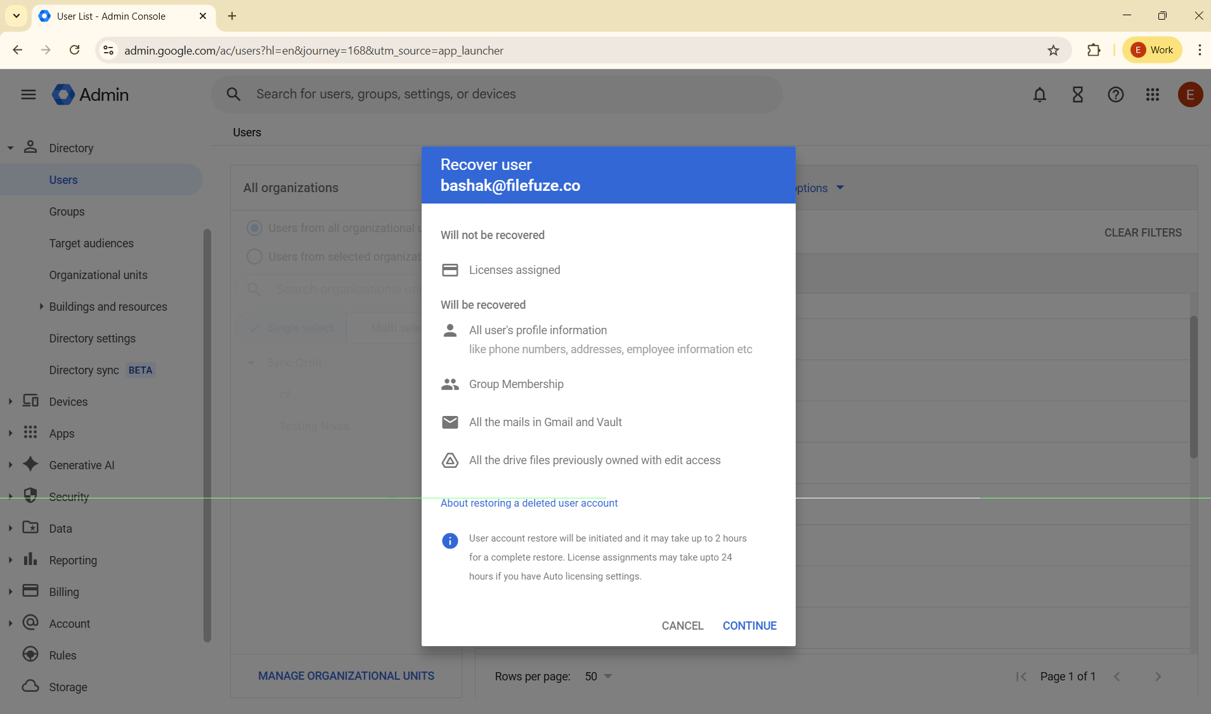Viewport: 1211px width, 714px height.
Task: Reload the page
Action: tap(74, 50)
